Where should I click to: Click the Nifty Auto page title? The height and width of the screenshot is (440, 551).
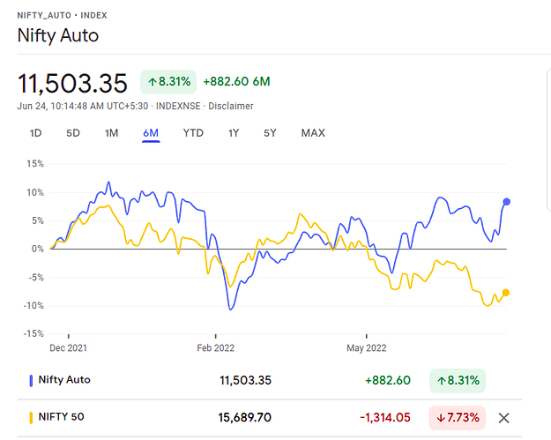point(58,35)
